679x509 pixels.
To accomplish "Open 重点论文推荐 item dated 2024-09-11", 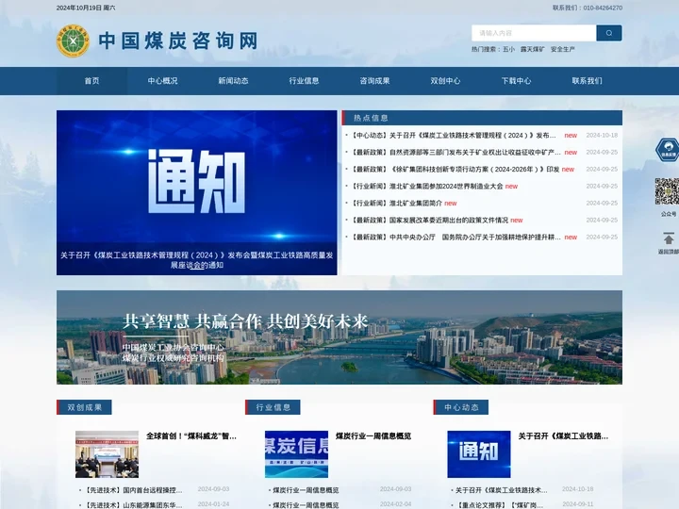I will (x=500, y=505).
